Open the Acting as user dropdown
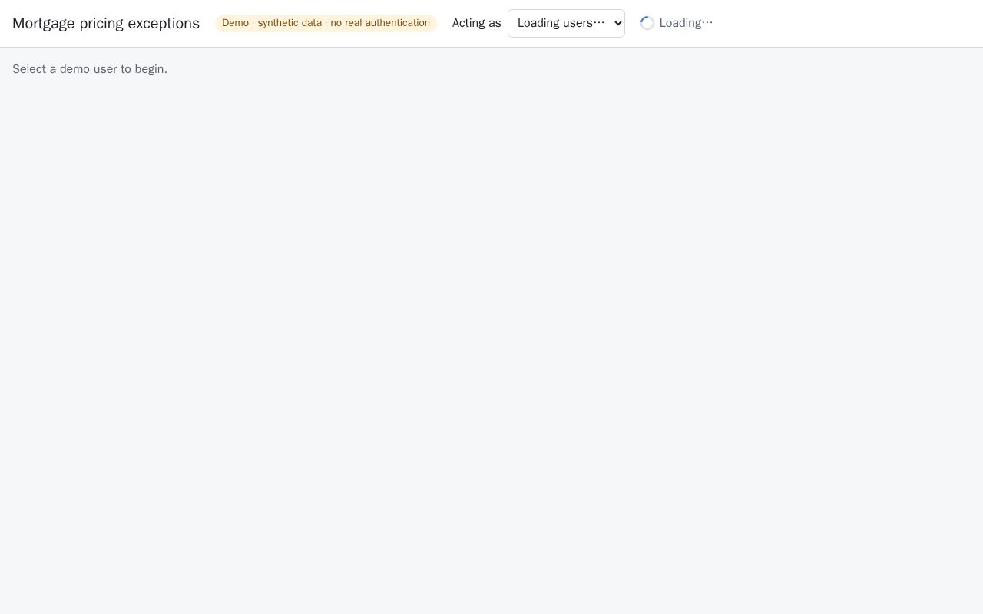This screenshot has height=614, width=983. (566, 23)
